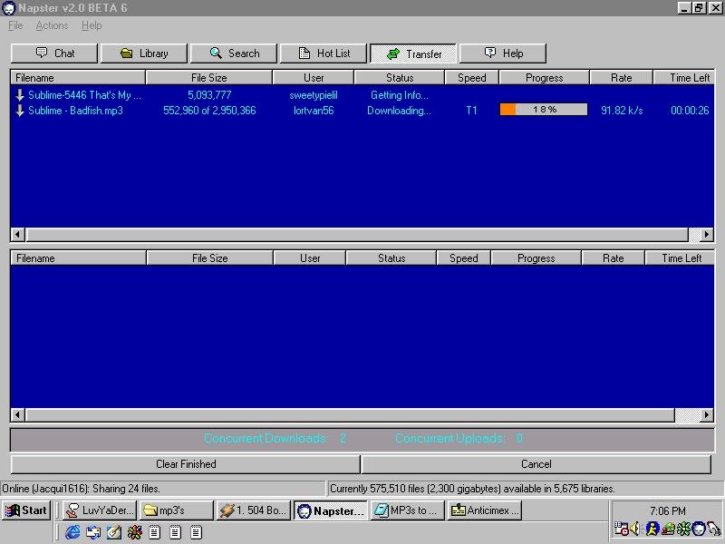Launch Internet Explorer from quick launch

[x=72, y=532]
